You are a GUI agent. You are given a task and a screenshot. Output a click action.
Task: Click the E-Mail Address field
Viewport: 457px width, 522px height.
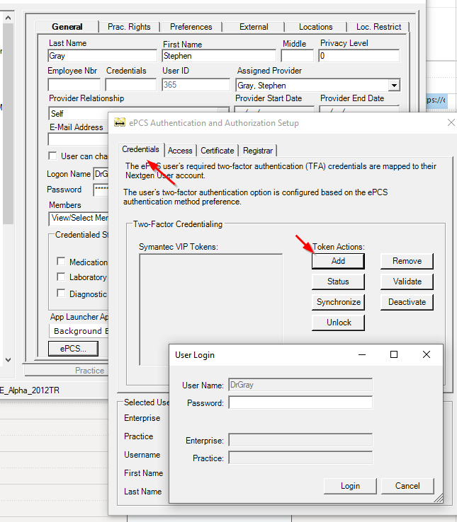[x=78, y=139]
